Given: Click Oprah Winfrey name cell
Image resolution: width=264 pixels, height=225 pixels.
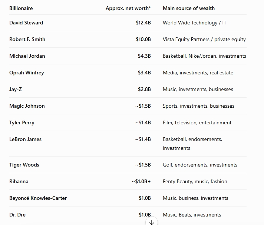Looking at the screenshot, I should pyautogui.click(x=27, y=73).
